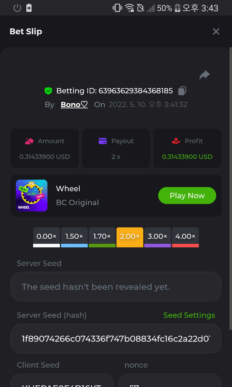Tap the green verified shield icon
Viewport: 232px width, 387px height.
coord(48,91)
